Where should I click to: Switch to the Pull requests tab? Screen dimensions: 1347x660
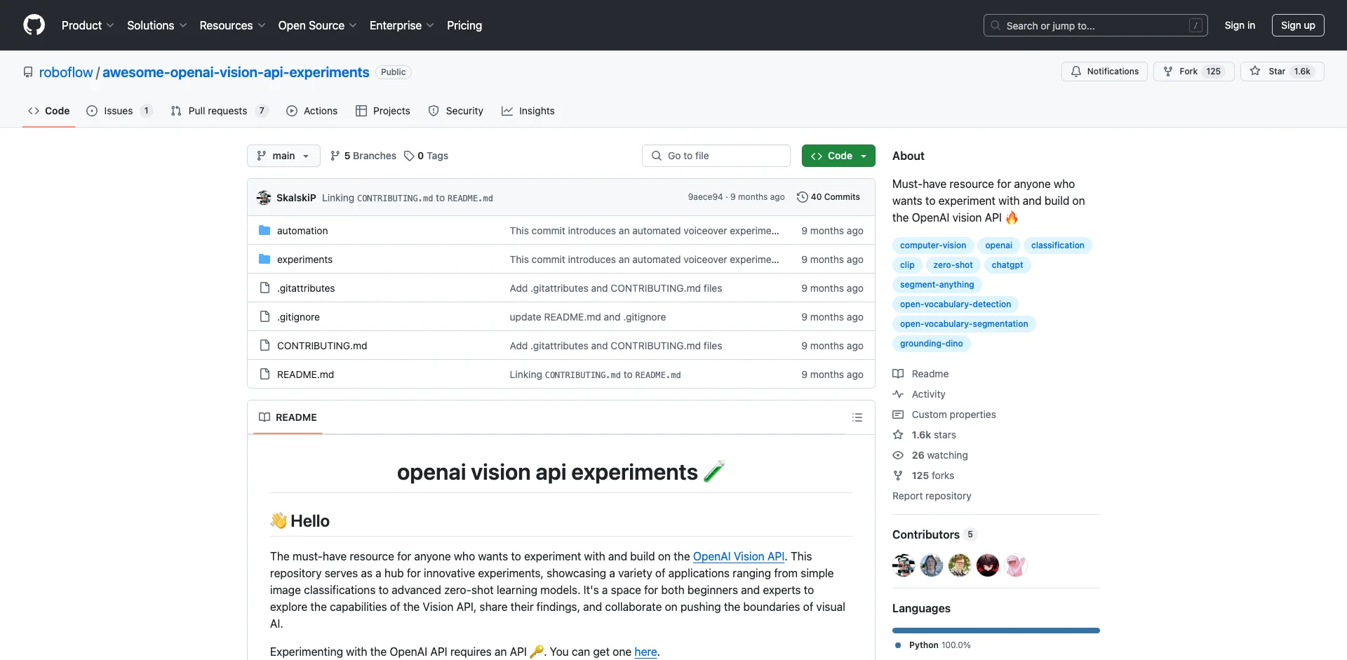click(x=220, y=111)
